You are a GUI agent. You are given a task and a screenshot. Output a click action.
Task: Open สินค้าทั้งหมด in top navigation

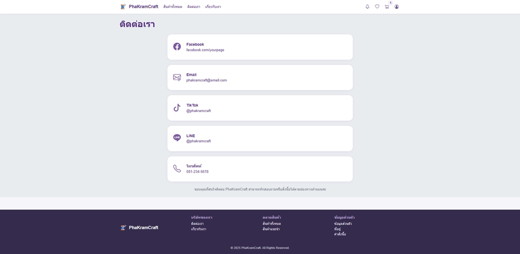pos(173,7)
